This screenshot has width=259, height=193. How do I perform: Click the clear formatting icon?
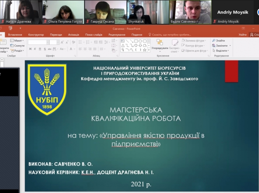74,42
